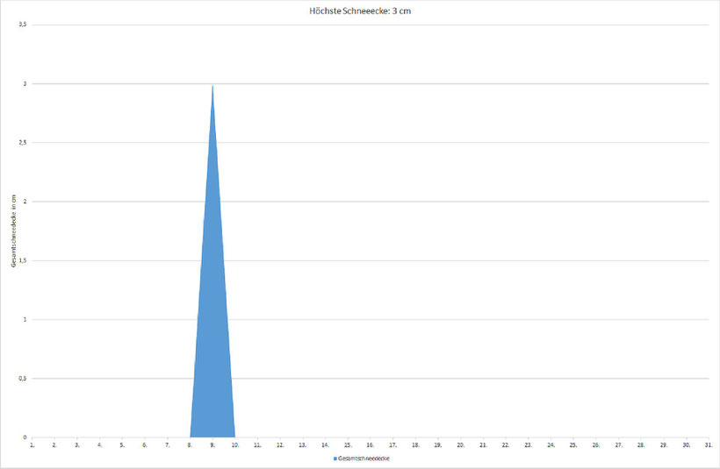Click the y-axis value '1,5'
720x469 pixels.
pos(23,260)
